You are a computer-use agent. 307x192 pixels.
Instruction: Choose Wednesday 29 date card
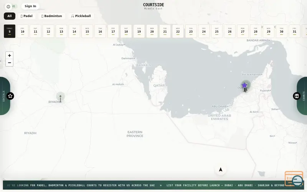[268, 31]
